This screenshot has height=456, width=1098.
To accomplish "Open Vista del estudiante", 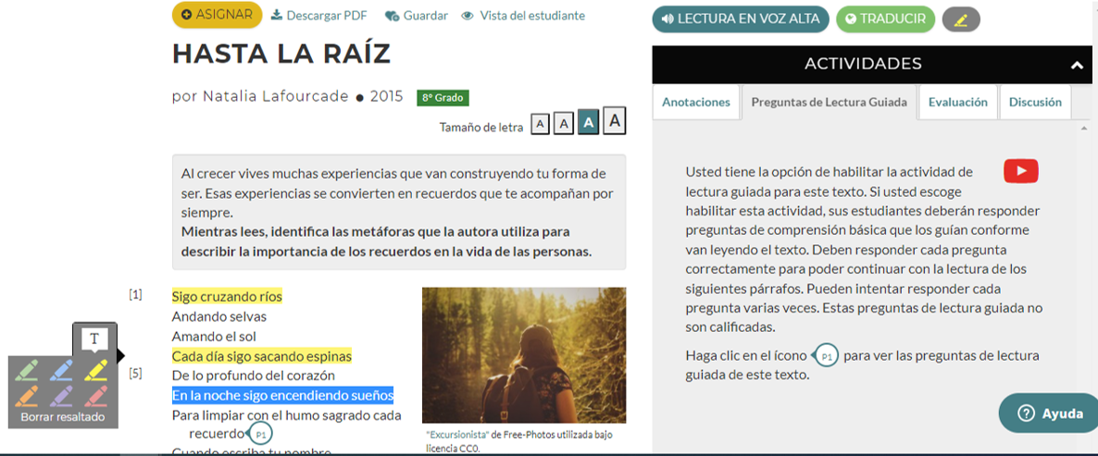I will [x=523, y=16].
